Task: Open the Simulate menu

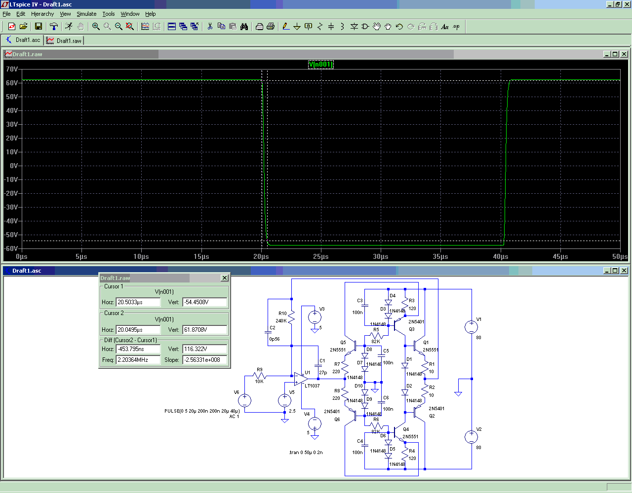Action: point(86,14)
